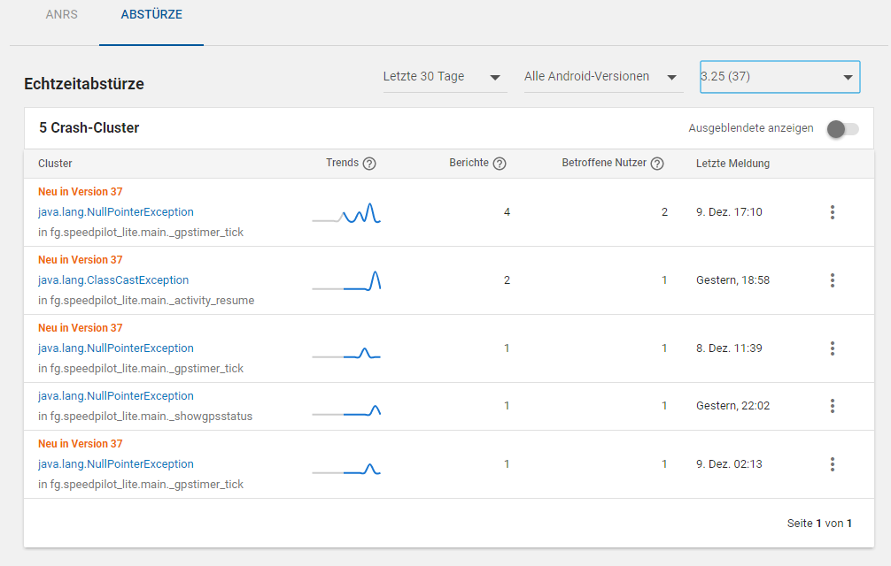Open the java.lang.ClassCastException crash link

(113, 280)
